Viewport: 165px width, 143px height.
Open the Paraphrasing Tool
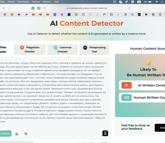click(94, 50)
